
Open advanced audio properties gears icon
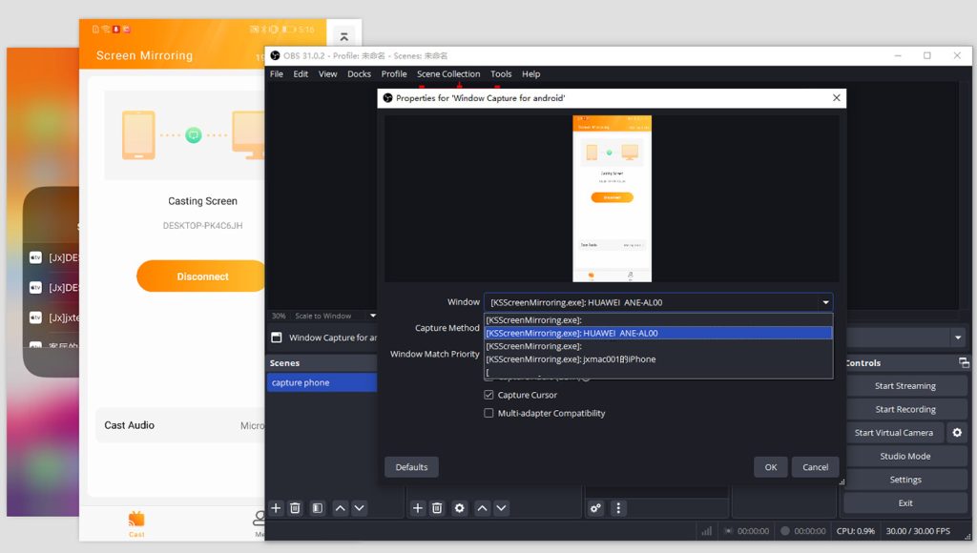point(595,508)
